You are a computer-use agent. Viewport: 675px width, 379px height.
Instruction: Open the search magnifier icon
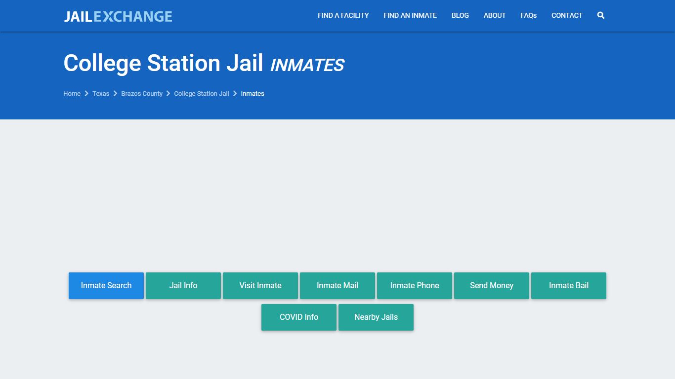[x=601, y=15]
